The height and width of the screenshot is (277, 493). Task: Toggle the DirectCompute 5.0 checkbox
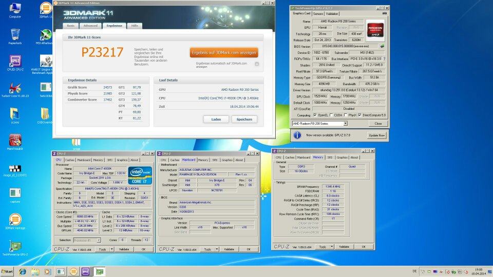point(359,115)
